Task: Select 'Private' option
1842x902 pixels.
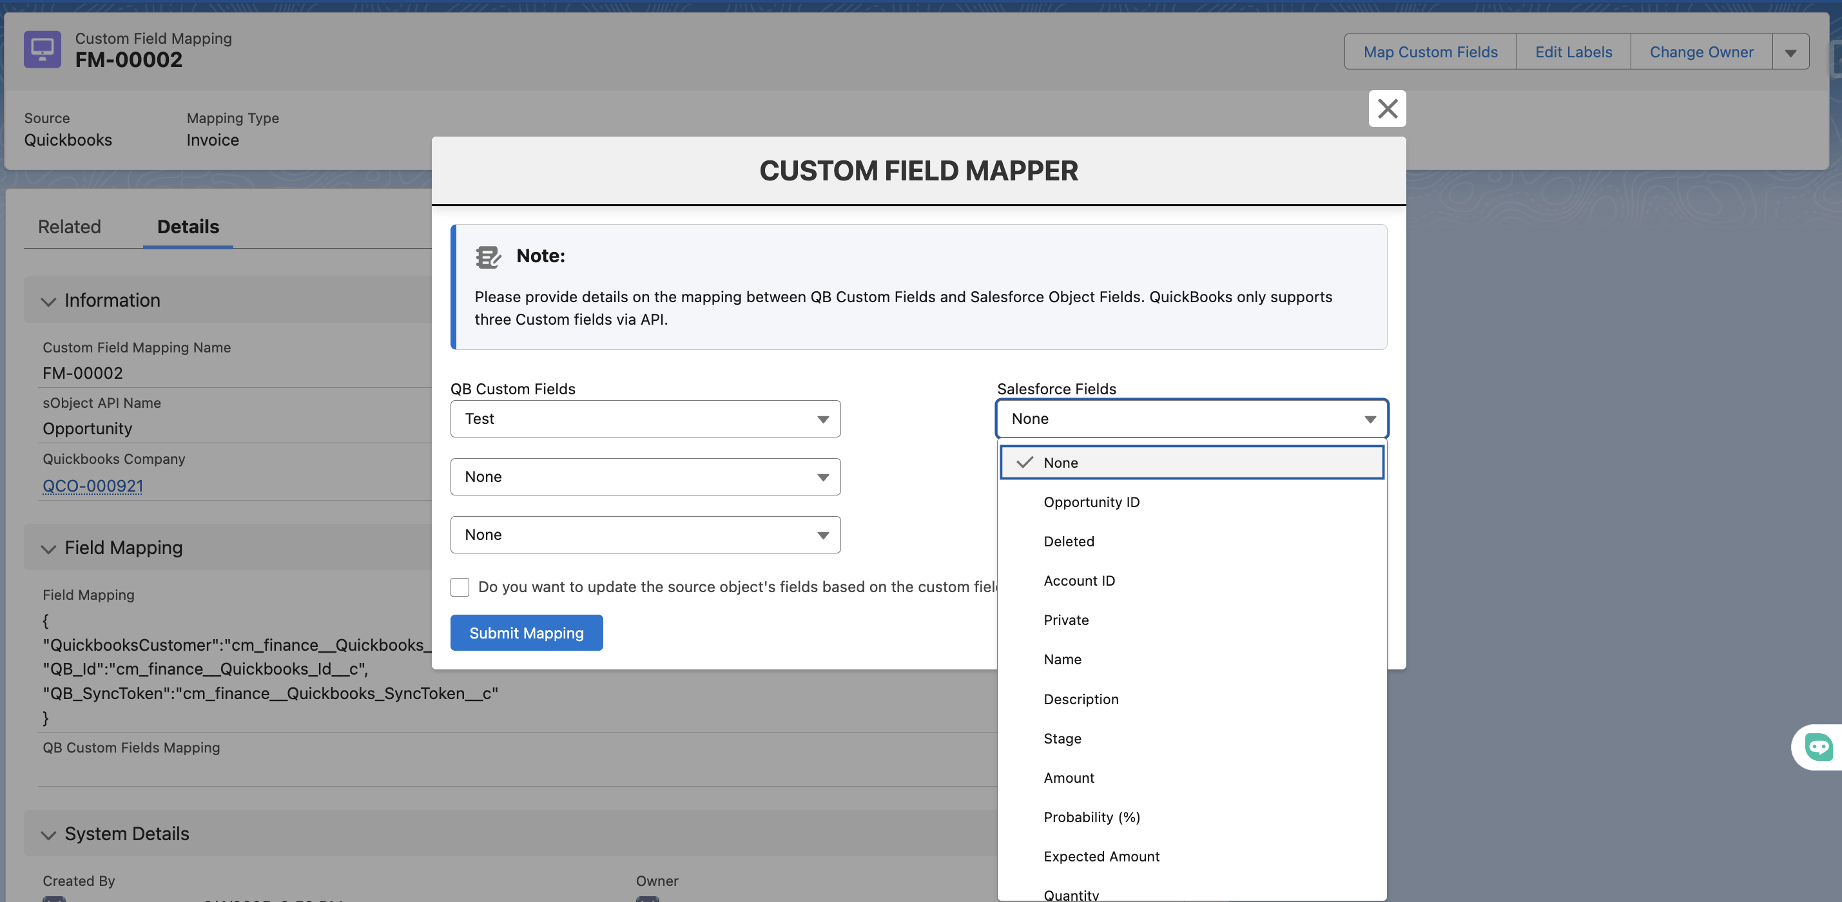Action: pos(1192,620)
